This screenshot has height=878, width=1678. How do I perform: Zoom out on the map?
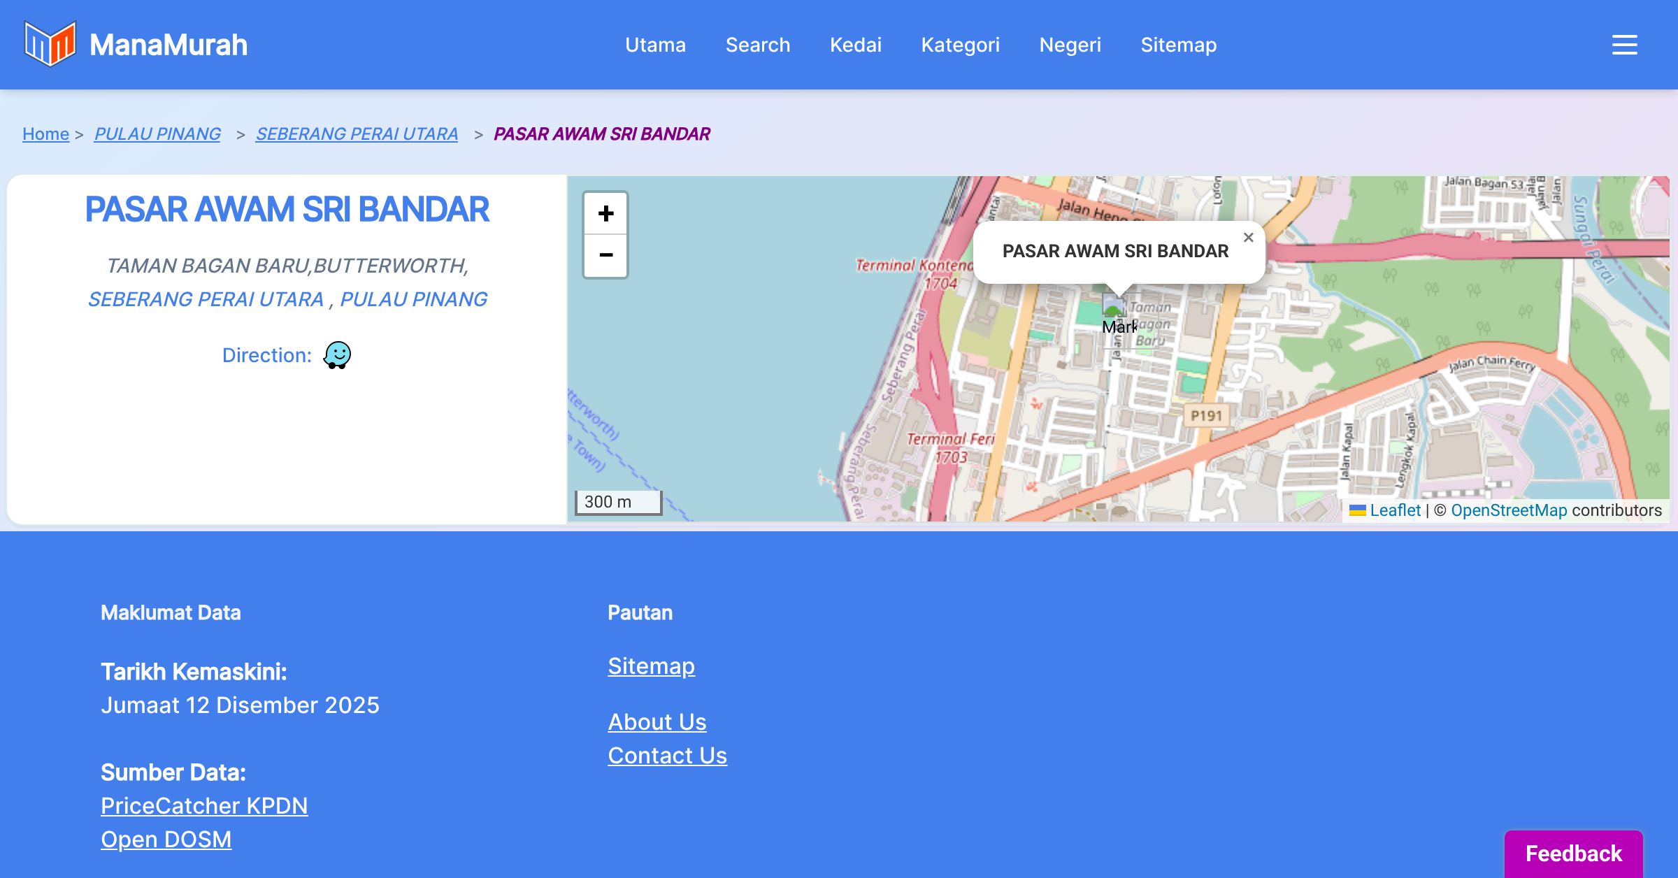click(605, 256)
